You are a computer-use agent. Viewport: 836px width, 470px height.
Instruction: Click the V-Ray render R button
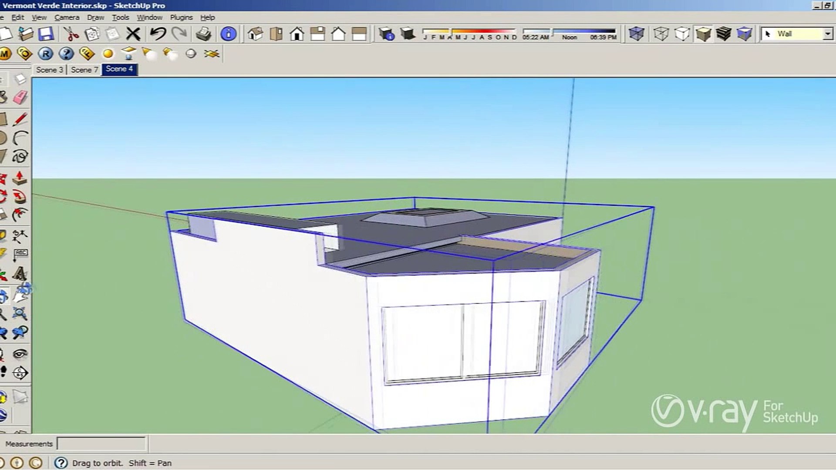[45, 54]
